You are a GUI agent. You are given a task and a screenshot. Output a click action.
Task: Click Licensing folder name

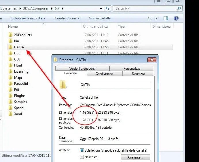(x=21, y=71)
